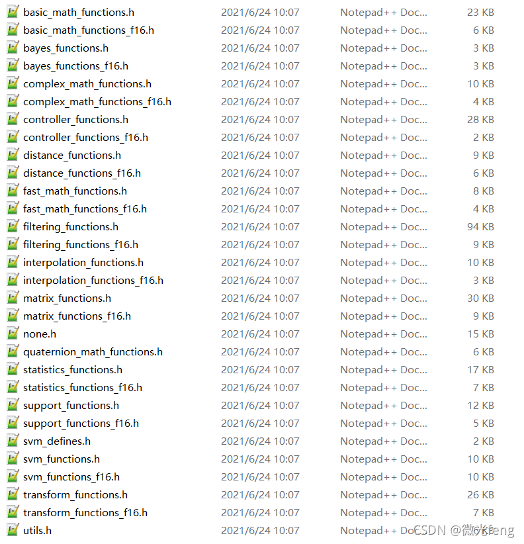Click the icon next to complex_math_functions_f16.h

tap(13, 101)
